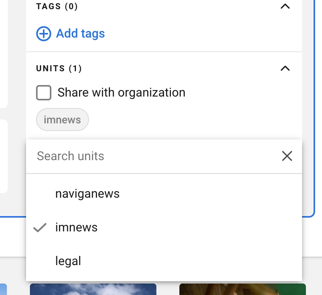
Task: Focus the Search units field
Action: 153,156
